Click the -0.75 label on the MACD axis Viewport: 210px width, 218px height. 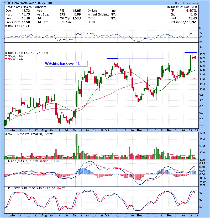pos(202,185)
